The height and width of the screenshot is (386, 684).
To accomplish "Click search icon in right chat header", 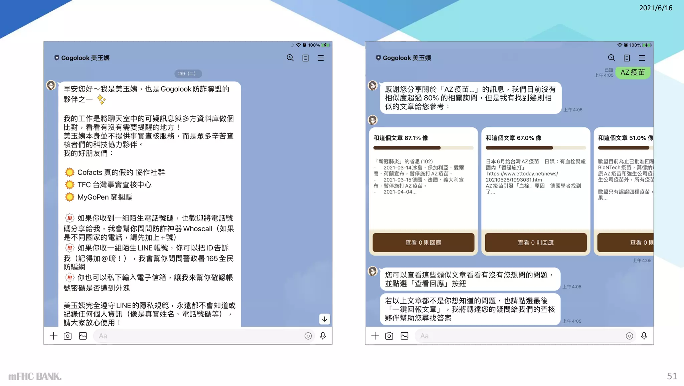I will point(611,58).
